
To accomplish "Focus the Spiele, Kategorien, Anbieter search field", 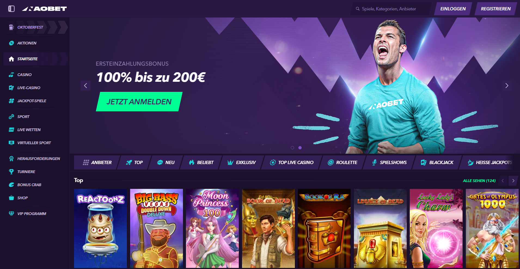I will 391,9.
